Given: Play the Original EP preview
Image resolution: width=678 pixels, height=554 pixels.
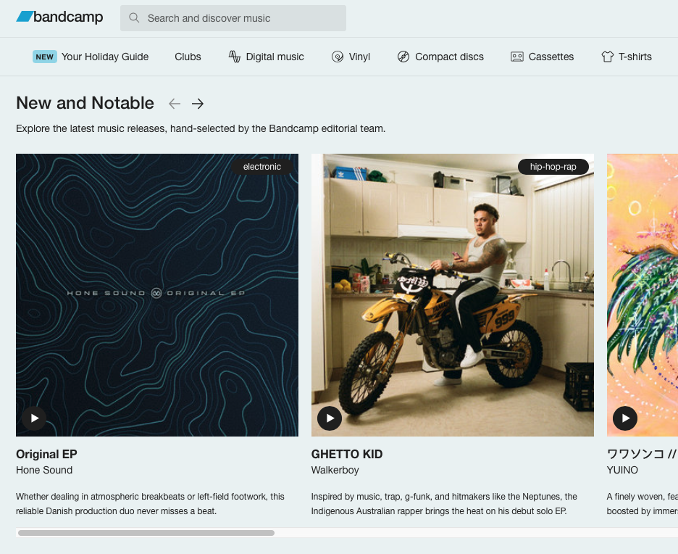Looking at the screenshot, I should (x=34, y=418).
